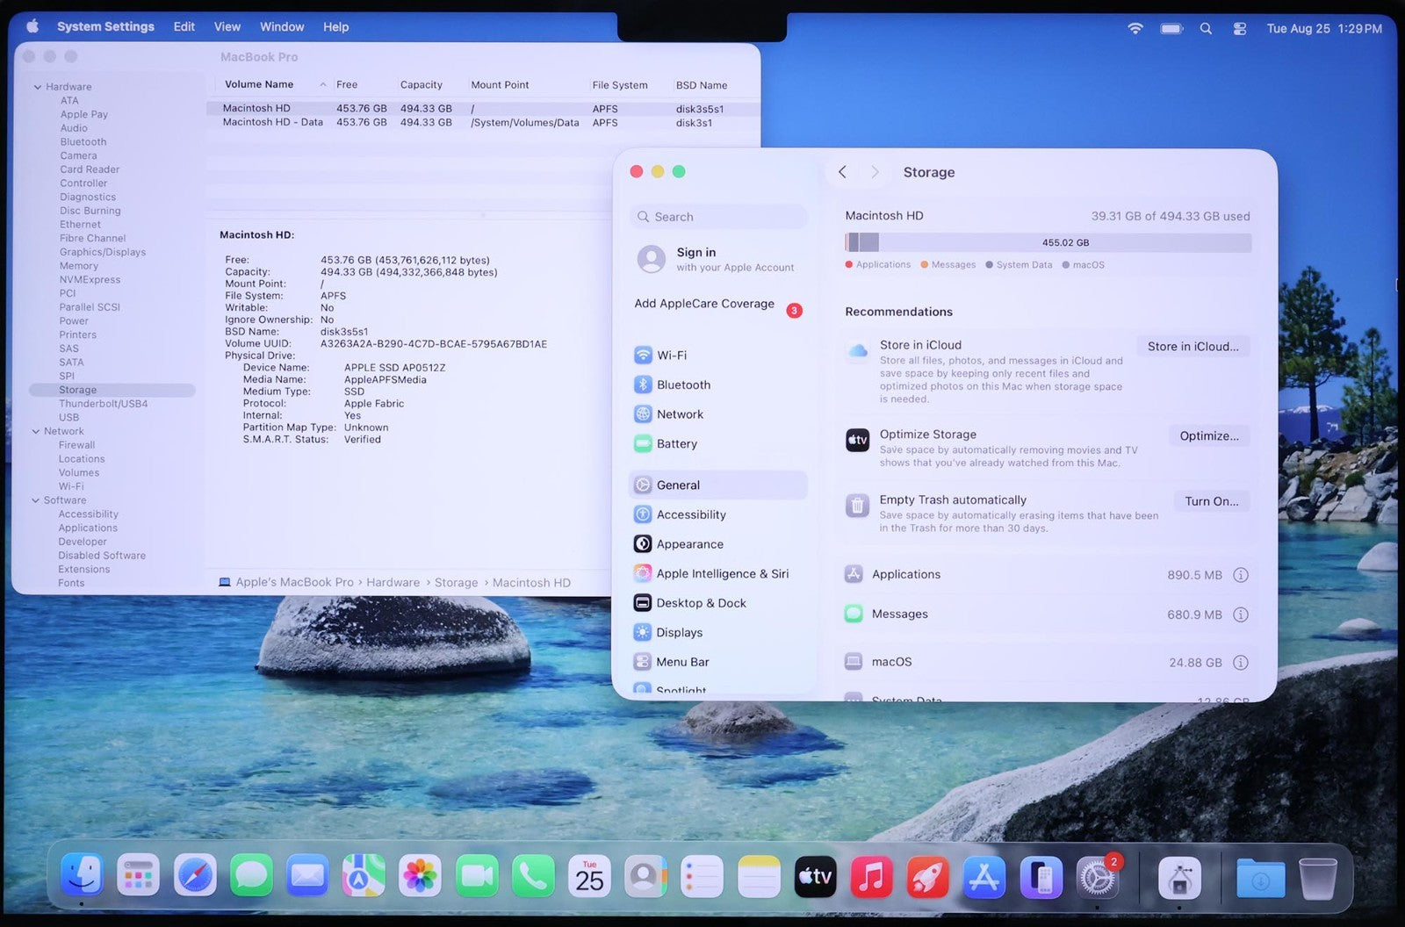
Task: Turn on Empty Trash automatically
Action: point(1212,501)
